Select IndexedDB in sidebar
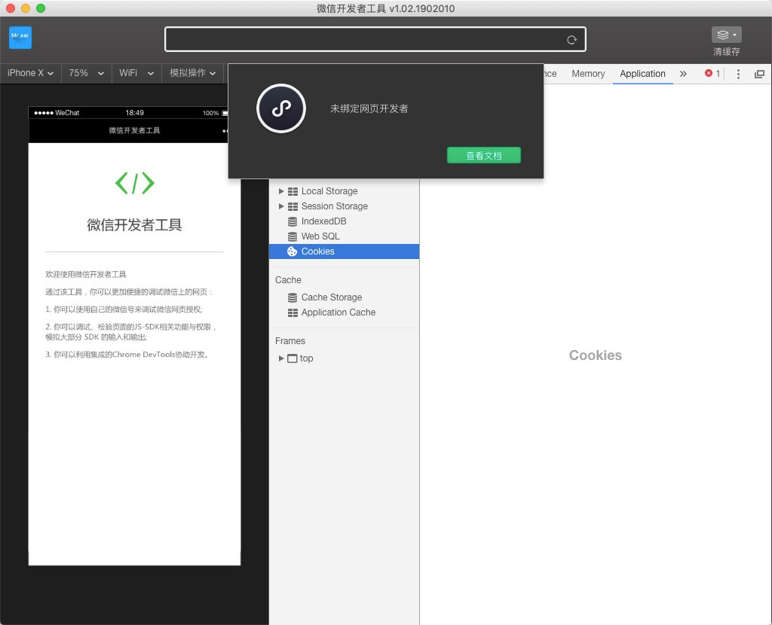This screenshot has width=772, height=625. (344, 222)
